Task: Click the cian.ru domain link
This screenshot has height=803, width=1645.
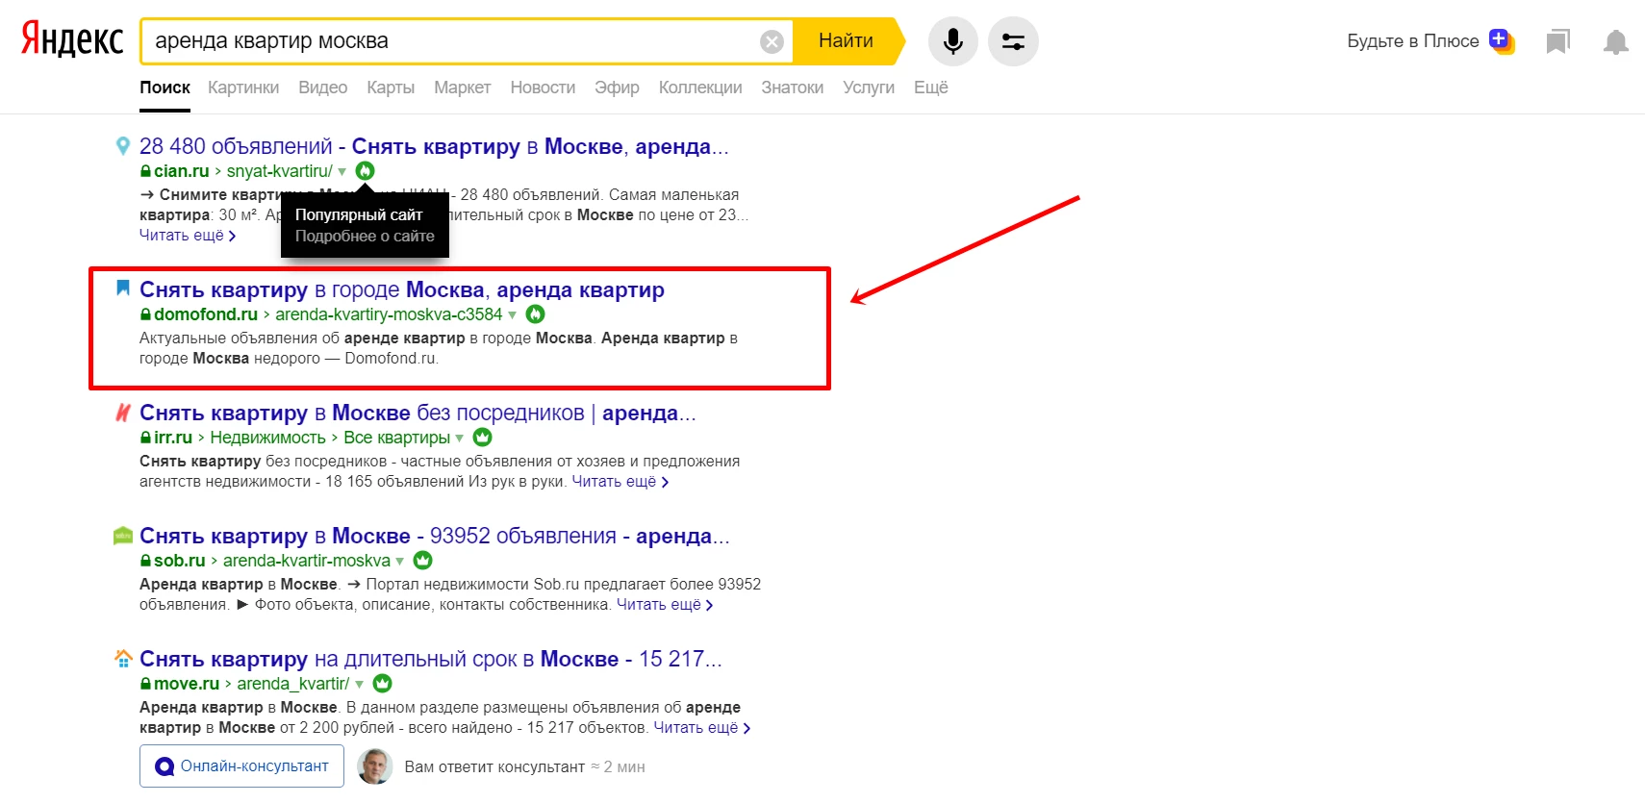Action: pyautogui.click(x=181, y=171)
